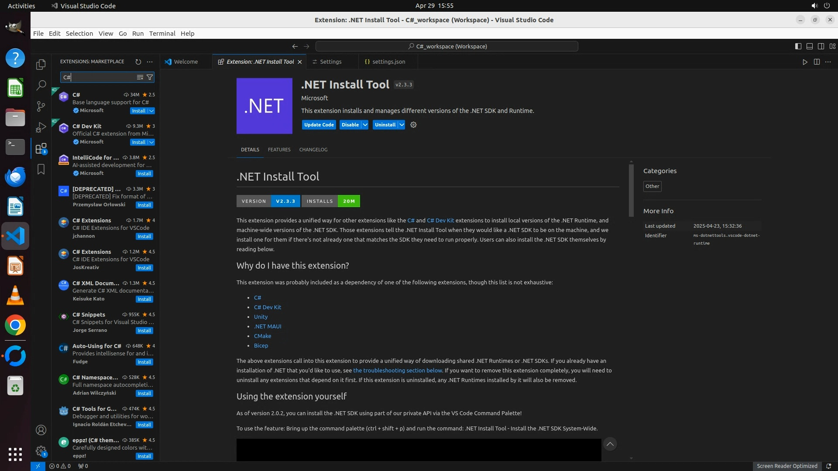Open the Source Control view icon
This screenshot has height=471, width=838.
click(41, 106)
